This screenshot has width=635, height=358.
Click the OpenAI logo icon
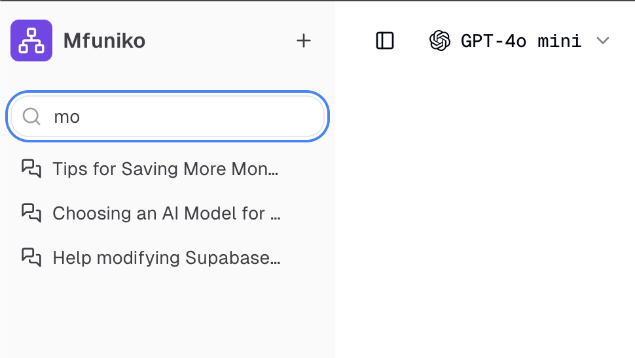click(439, 41)
